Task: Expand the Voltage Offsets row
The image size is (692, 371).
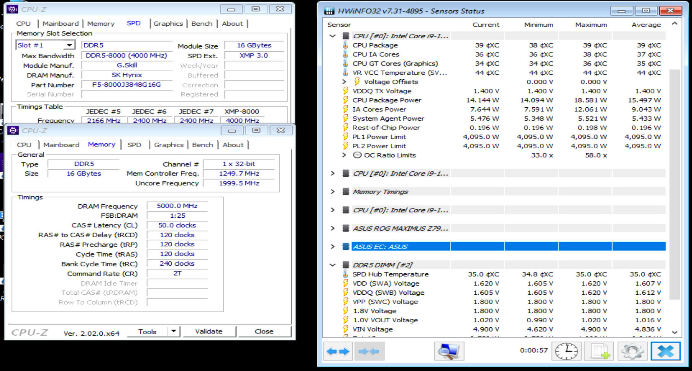Action: pos(344,82)
